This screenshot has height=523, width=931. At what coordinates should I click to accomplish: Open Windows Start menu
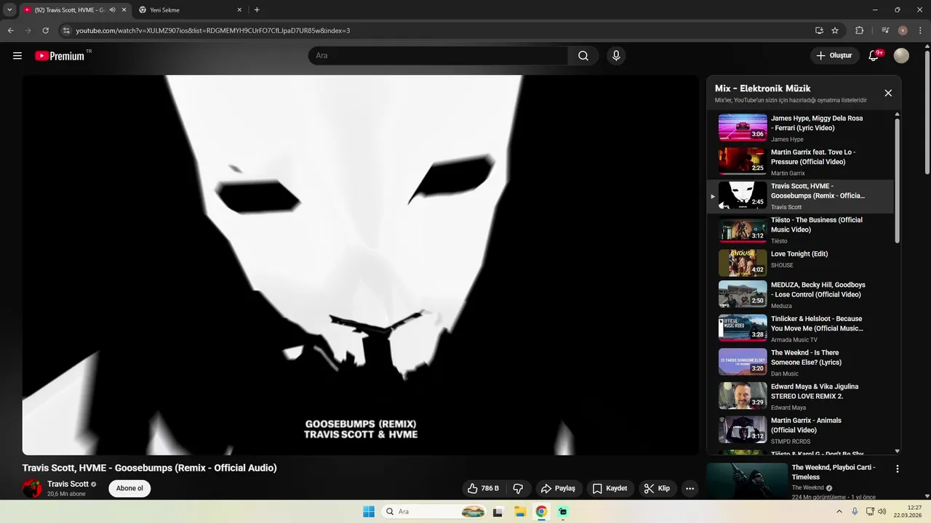click(369, 511)
